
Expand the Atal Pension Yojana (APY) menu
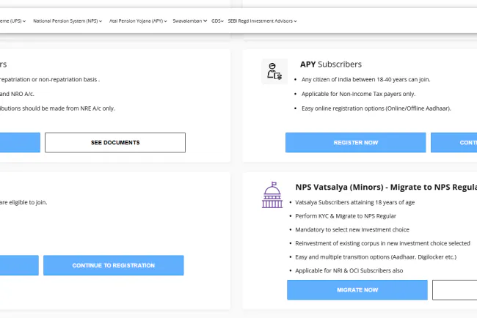click(138, 21)
